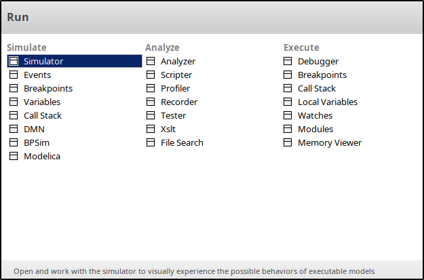Select Scripter under Analyze

pyautogui.click(x=176, y=75)
